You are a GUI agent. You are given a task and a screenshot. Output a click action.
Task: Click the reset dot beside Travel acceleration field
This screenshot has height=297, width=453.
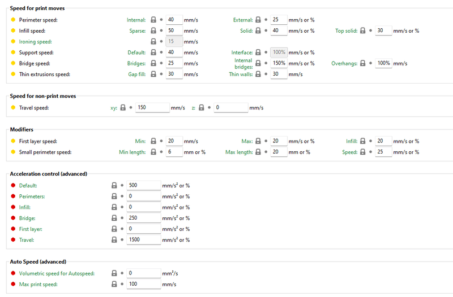tap(122, 240)
